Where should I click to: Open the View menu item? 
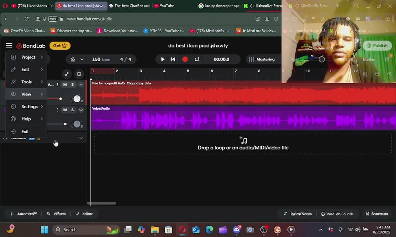[26, 94]
